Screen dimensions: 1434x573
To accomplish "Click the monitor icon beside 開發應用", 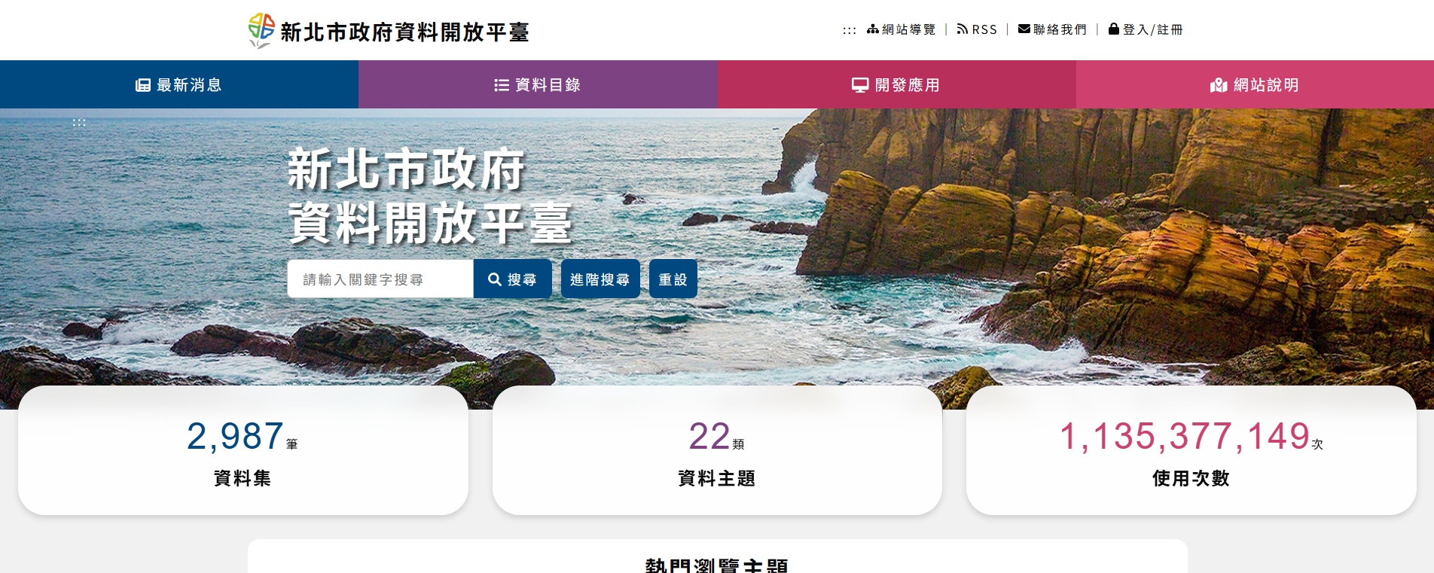I will coord(860,85).
